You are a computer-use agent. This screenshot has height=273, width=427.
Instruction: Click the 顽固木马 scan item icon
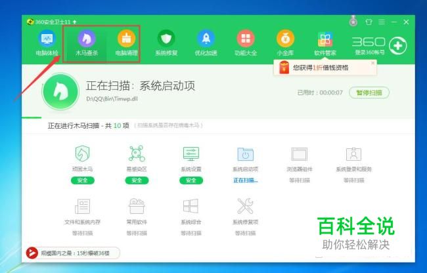tap(82, 154)
